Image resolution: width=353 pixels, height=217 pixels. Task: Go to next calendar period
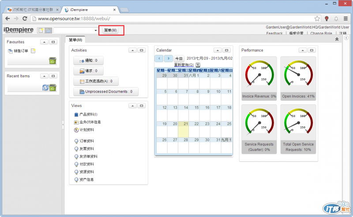tap(169, 59)
